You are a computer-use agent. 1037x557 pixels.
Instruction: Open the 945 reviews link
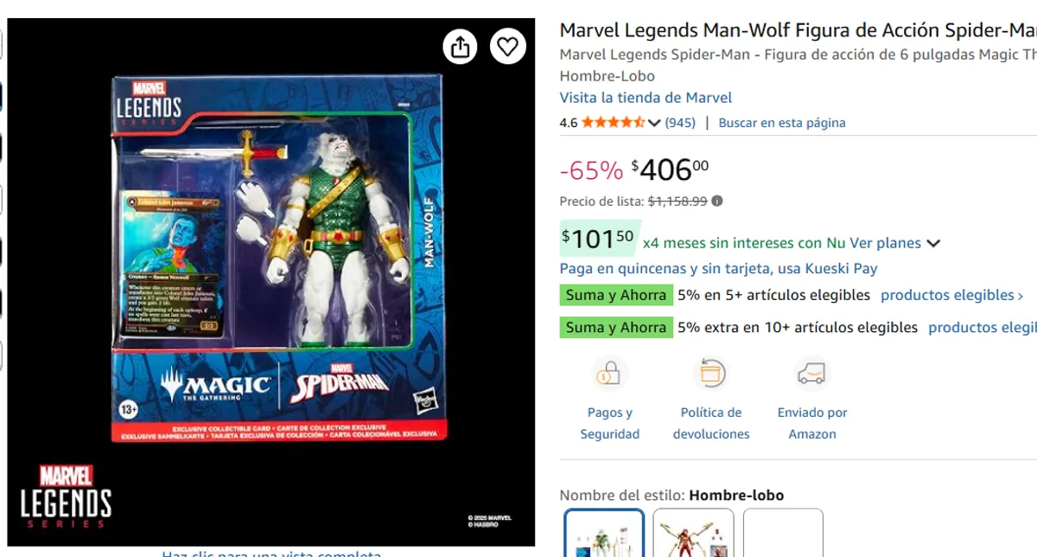tap(680, 123)
